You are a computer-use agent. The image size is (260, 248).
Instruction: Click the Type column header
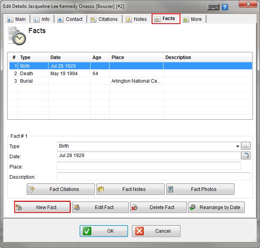(x=33, y=57)
